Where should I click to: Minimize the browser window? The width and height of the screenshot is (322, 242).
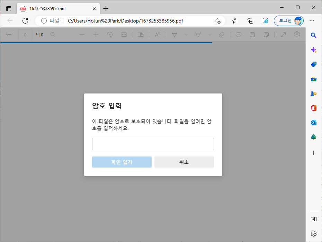point(282,7)
